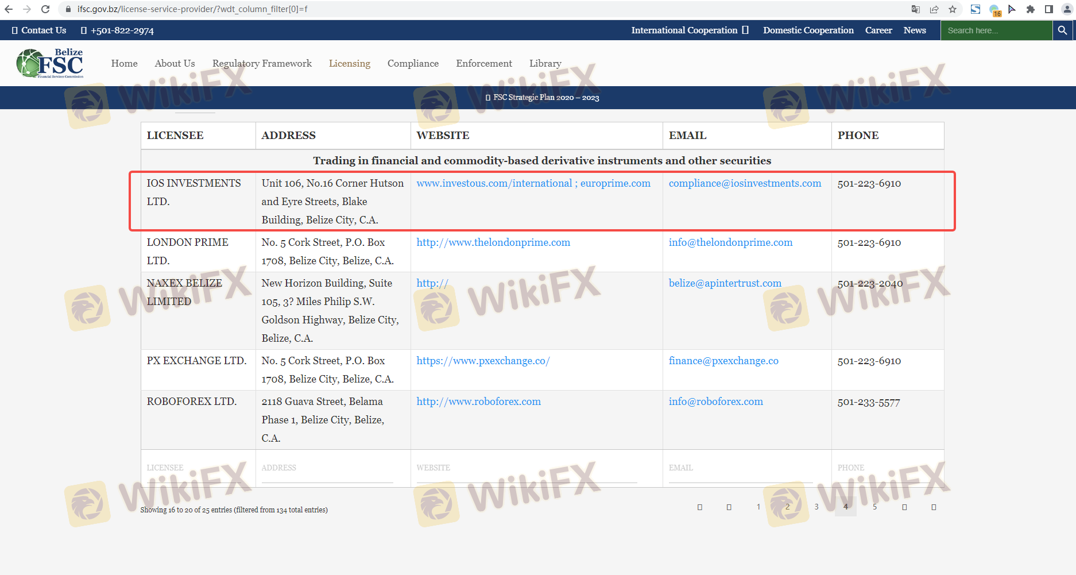Toggle the browser side panel
This screenshot has width=1076, height=575.
tap(1048, 9)
